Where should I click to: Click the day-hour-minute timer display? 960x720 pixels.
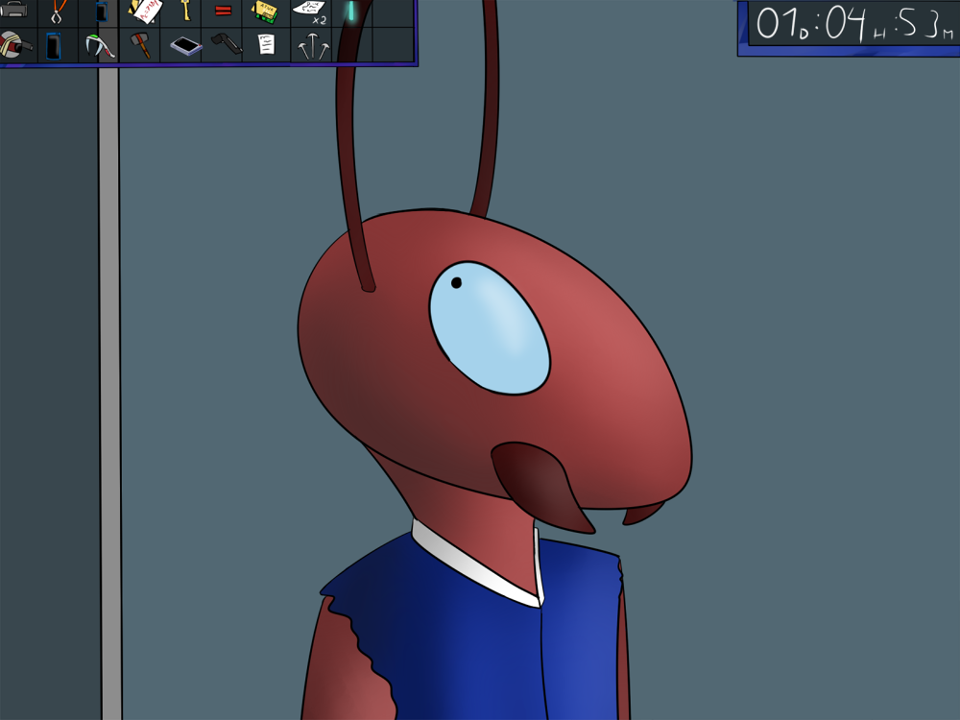point(849,24)
